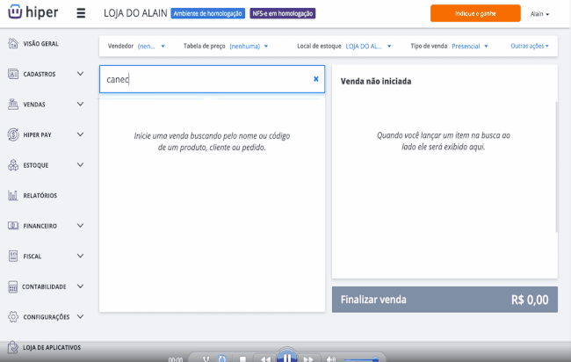Click the R$ 0,00 total amount

click(x=530, y=300)
